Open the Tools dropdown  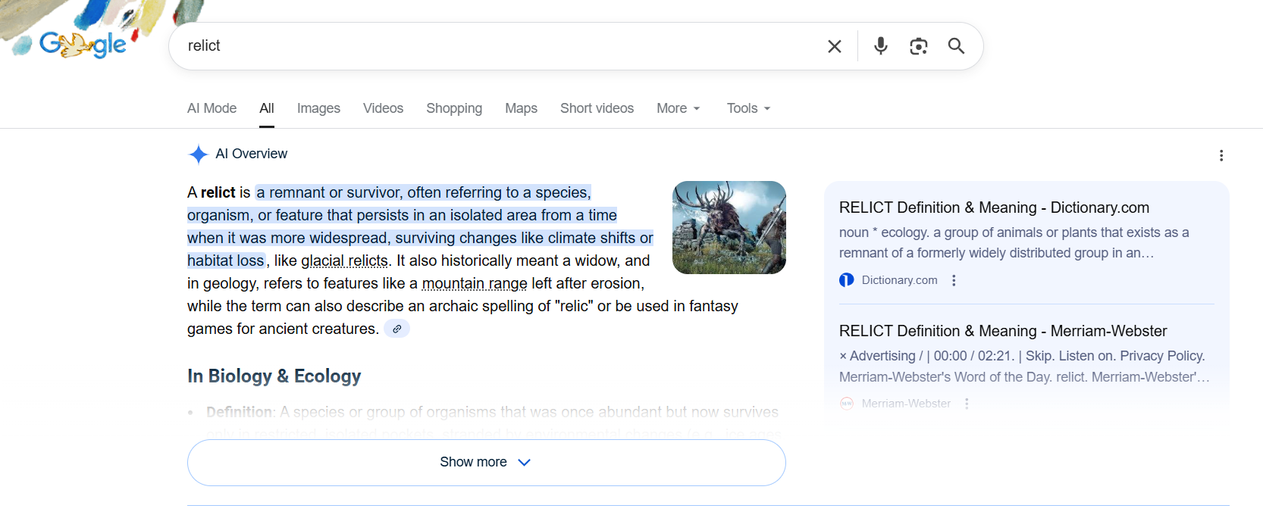[x=748, y=108]
